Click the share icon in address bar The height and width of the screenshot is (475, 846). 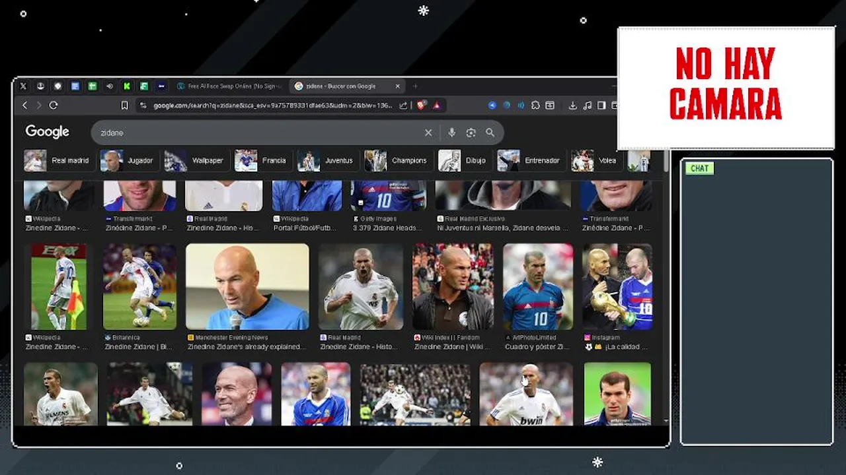point(403,106)
